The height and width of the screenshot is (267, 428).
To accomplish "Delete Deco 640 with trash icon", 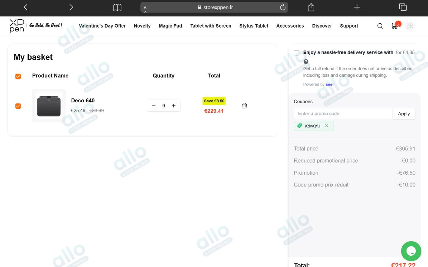I will coord(245,106).
